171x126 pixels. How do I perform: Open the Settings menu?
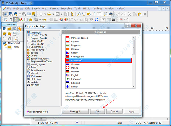pyautogui.click(x=97, y=9)
